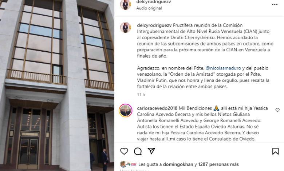
Task: Share post via paper plane icon
Action: (151, 151)
